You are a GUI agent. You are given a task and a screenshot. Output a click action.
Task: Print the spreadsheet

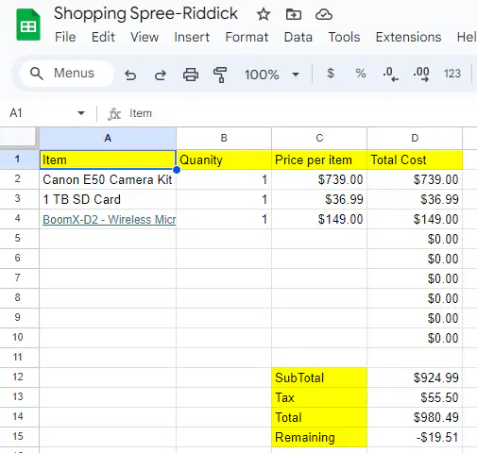click(x=191, y=75)
